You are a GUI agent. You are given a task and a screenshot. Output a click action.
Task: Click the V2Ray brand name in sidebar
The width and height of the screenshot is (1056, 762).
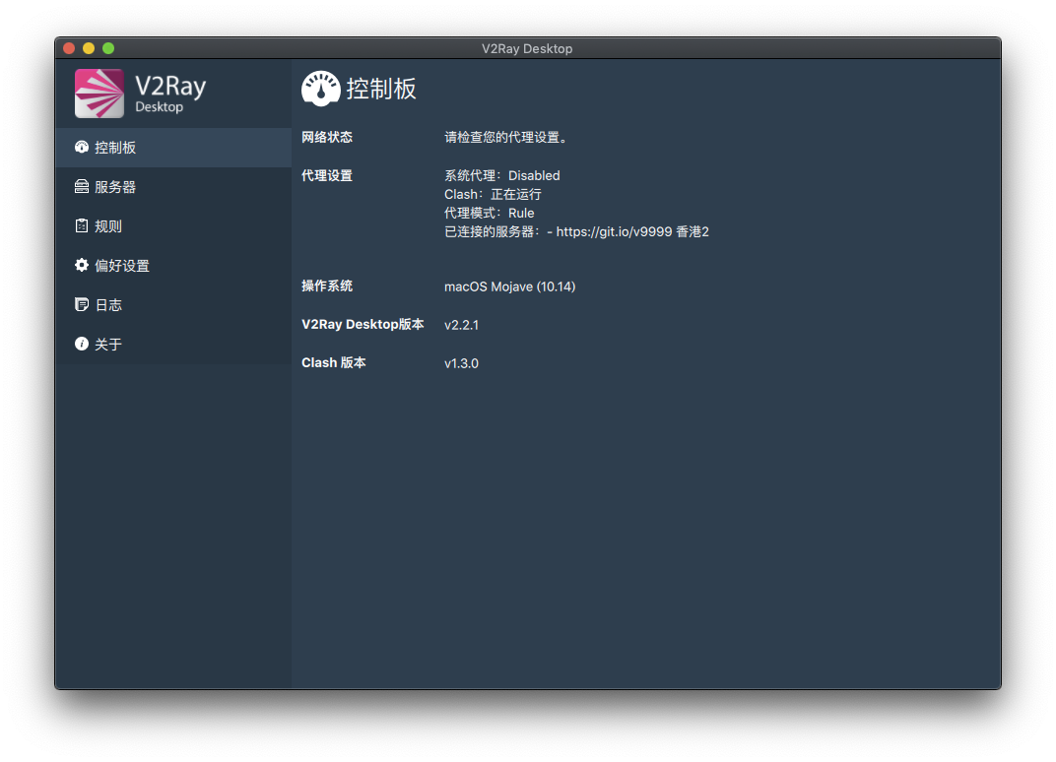pyautogui.click(x=170, y=87)
